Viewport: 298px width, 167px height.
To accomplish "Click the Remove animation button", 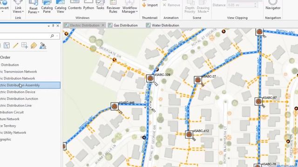I will point(171,5).
